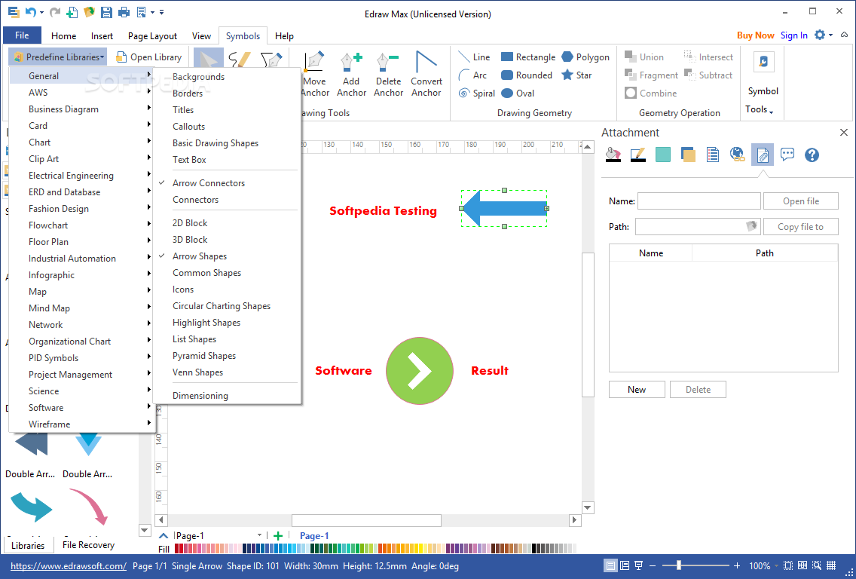The height and width of the screenshot is (579, 856).
Task: Save the document with floppy icon
Action: (x=107, y=12)
